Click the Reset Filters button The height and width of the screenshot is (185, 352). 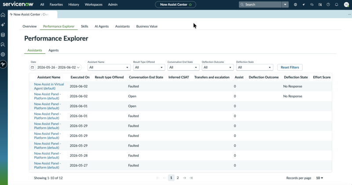point(290,67)
